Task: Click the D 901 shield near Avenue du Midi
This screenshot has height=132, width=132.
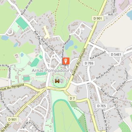Action: point(13,119)
